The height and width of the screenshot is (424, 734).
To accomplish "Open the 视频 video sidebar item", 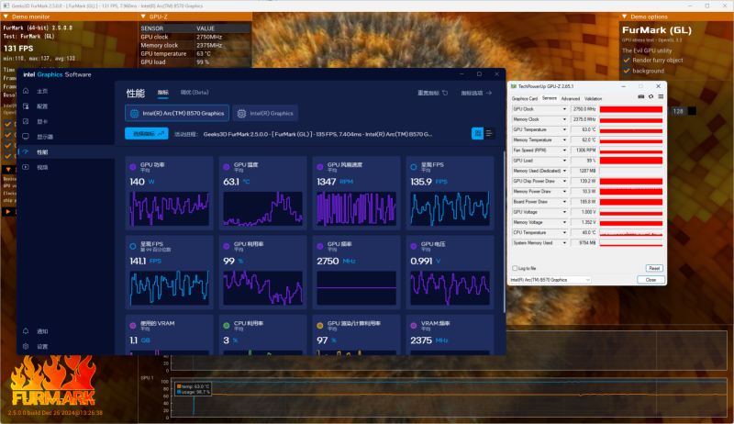I will click(x=27, y=167).
